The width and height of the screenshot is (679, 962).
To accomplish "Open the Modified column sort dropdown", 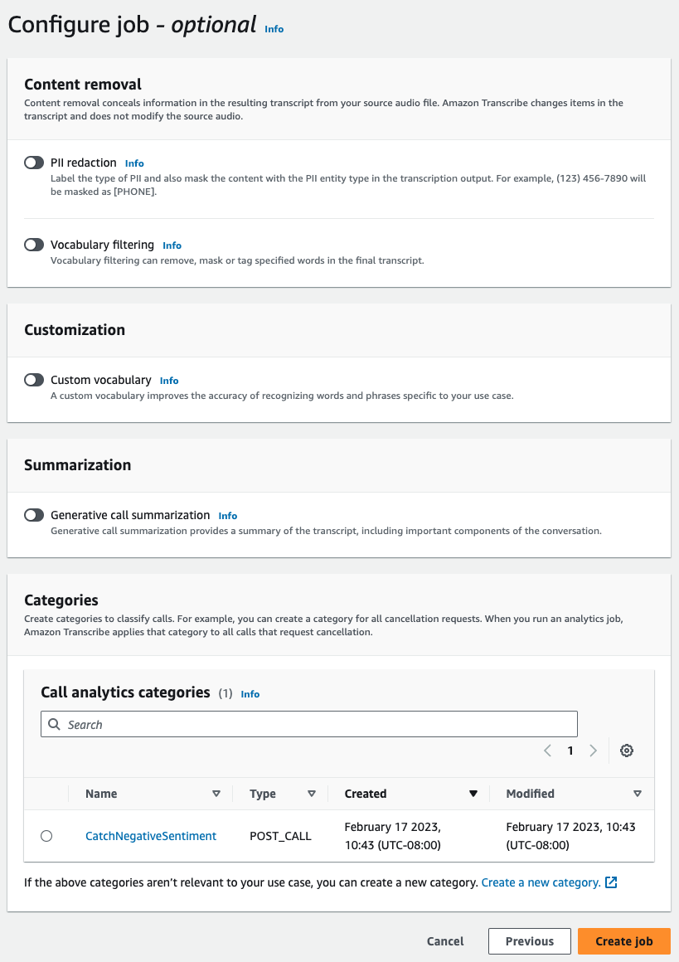I will click(638, 794).
